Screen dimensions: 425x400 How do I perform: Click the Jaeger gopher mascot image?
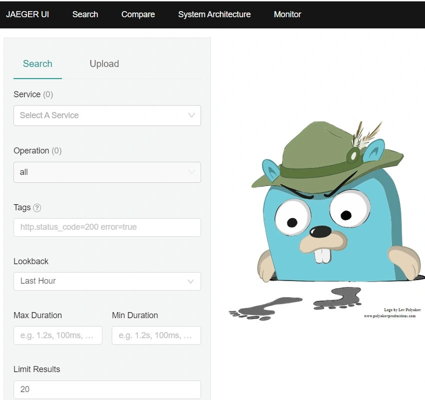click(x=326, y=221)
